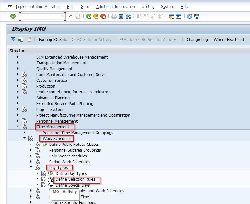Click the Generate Shortcut icon
This screenshot has width=250, height=204.
179,16
